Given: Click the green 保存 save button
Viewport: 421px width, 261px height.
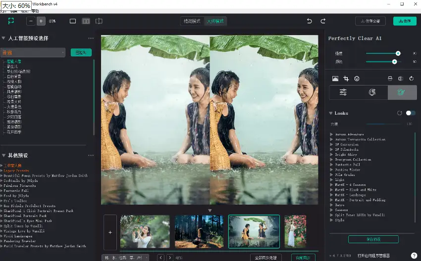Looking at the screenshot, I should click(405, 21).
